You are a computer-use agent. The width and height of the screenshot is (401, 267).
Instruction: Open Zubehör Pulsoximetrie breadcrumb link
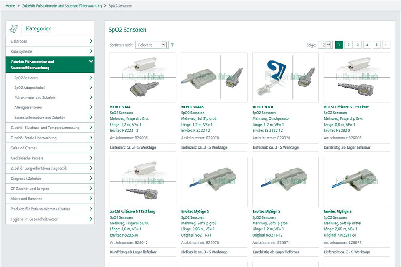[62, 5]
